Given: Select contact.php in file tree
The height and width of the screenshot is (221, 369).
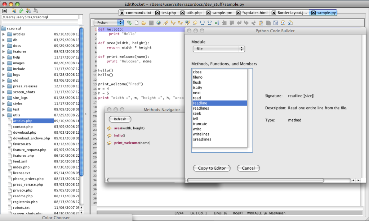Looking at the screenshot, I should (x=23, y=126).
